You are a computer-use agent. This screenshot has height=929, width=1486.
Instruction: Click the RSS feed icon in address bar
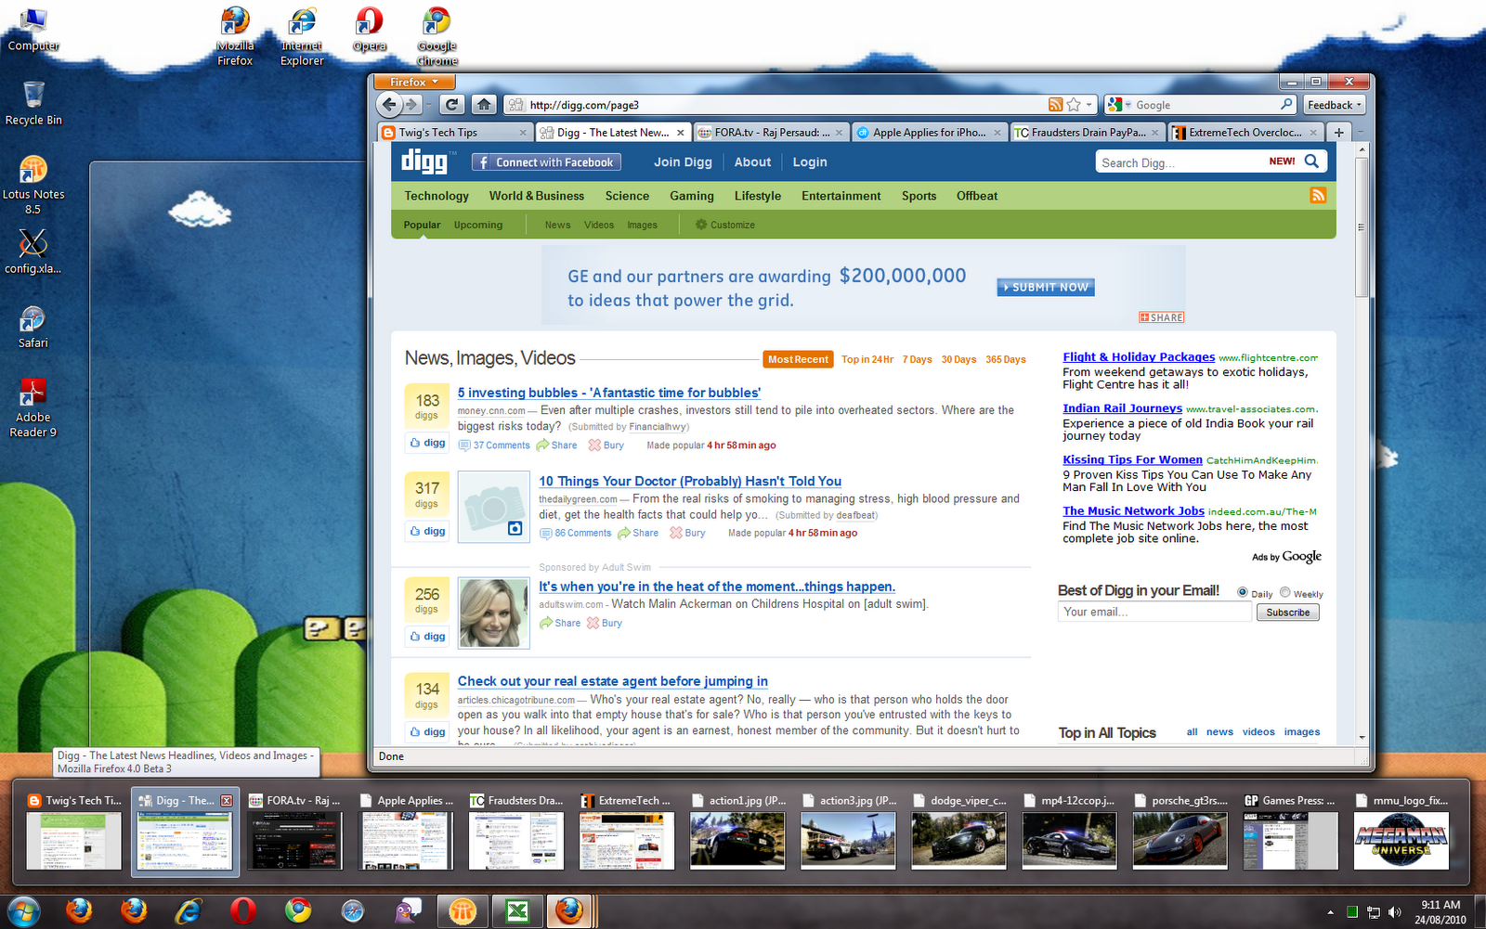[1056, 105]
